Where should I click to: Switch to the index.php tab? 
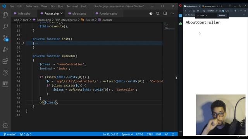tap(24, 14)
